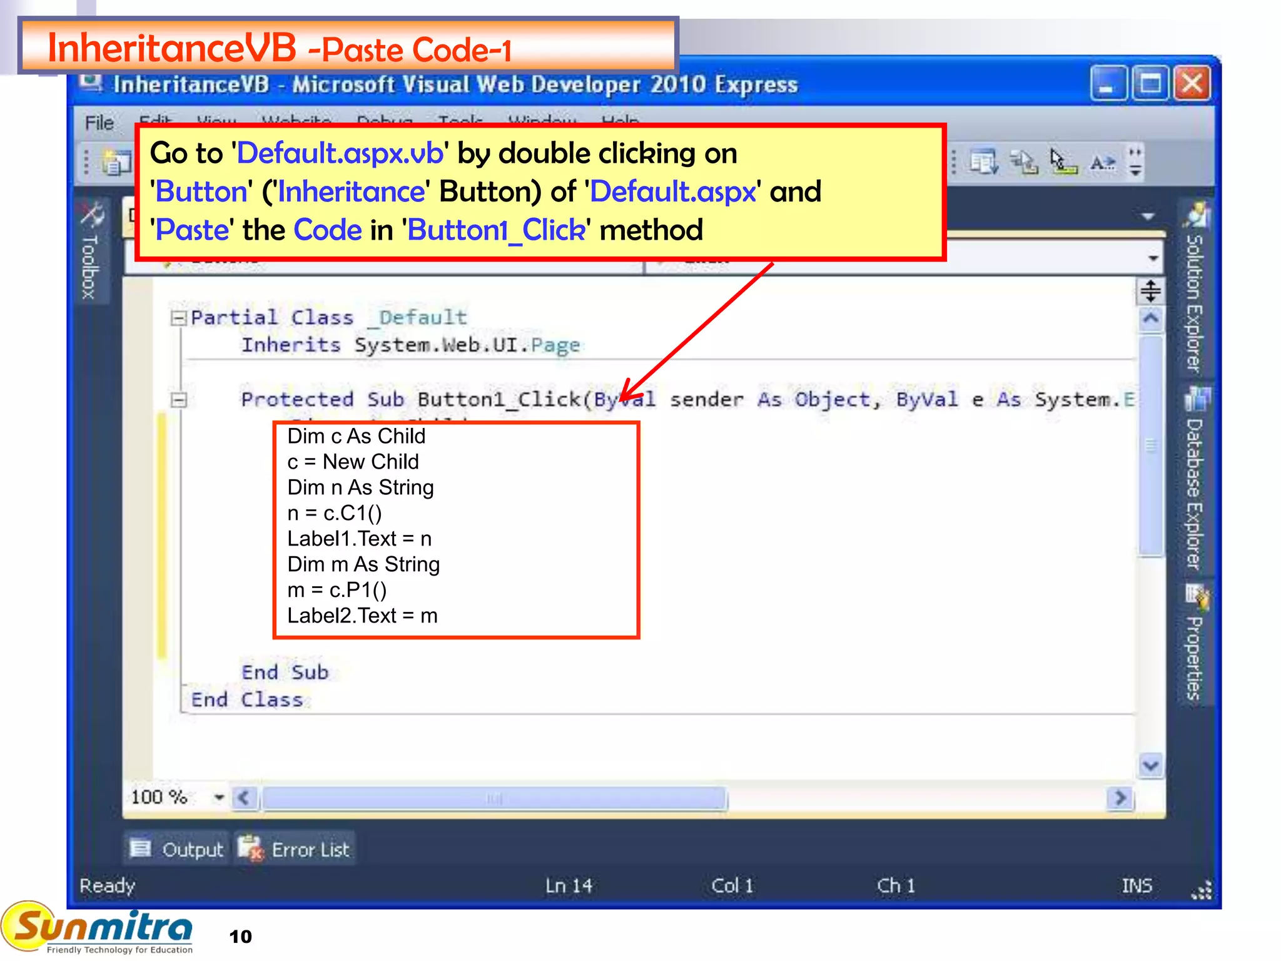This screenshot has height=961, width=1281.
Task: Click the leftmost toolbar project icon
Action: [x=116, y=163]
